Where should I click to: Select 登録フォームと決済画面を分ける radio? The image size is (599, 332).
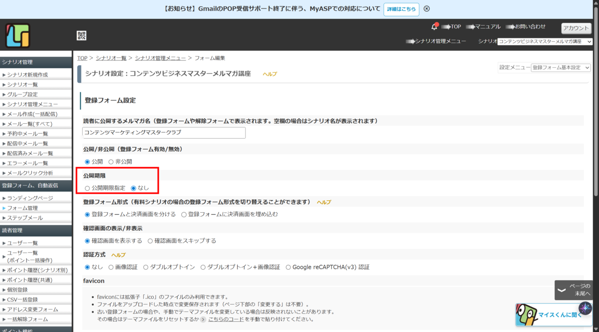point(87,214)
